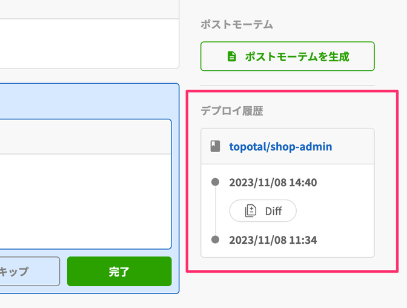The height and width of the screenshot is (308, 407).
Task: Open the Diff between deployments
Action: coord(263,211)
